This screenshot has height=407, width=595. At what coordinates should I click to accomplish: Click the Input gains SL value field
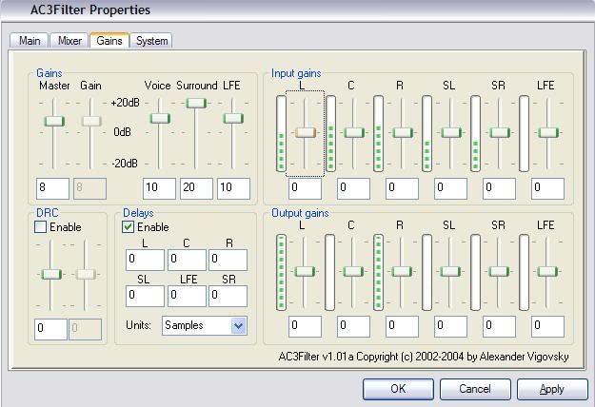point(451,188)
